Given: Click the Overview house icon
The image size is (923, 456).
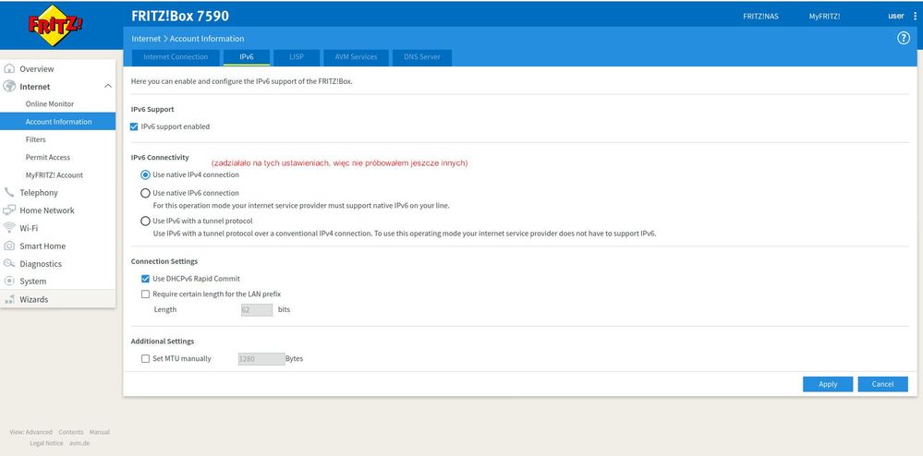Looking at the screenshot, I should 9,69.
